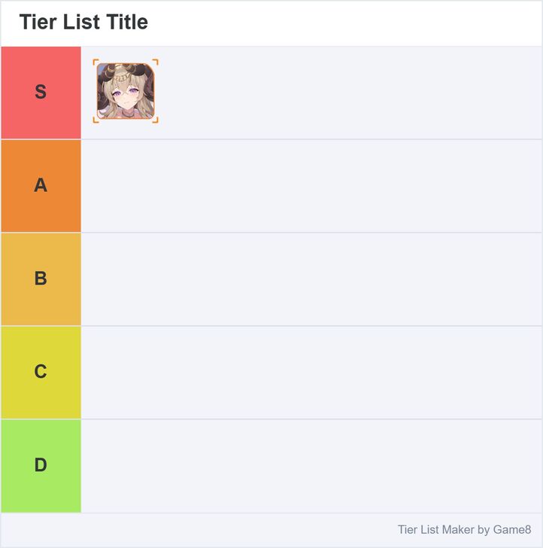This screenshot has width=543, height=548.
Task: Select the horned character icon in S tier
Action: [x=126, y=91]
